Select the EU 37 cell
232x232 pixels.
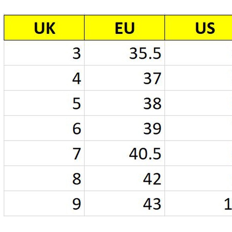(x=125, y=78)
